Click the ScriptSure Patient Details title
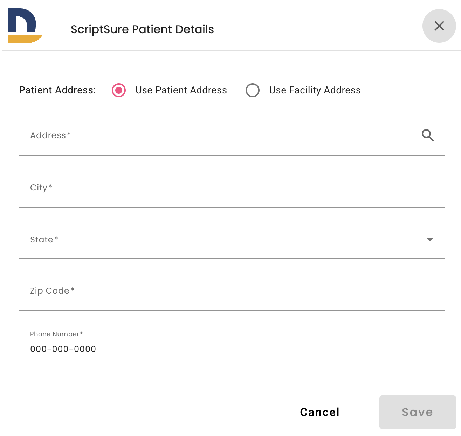The width and height of the screenshot is (461, 436). coord(142,29)
